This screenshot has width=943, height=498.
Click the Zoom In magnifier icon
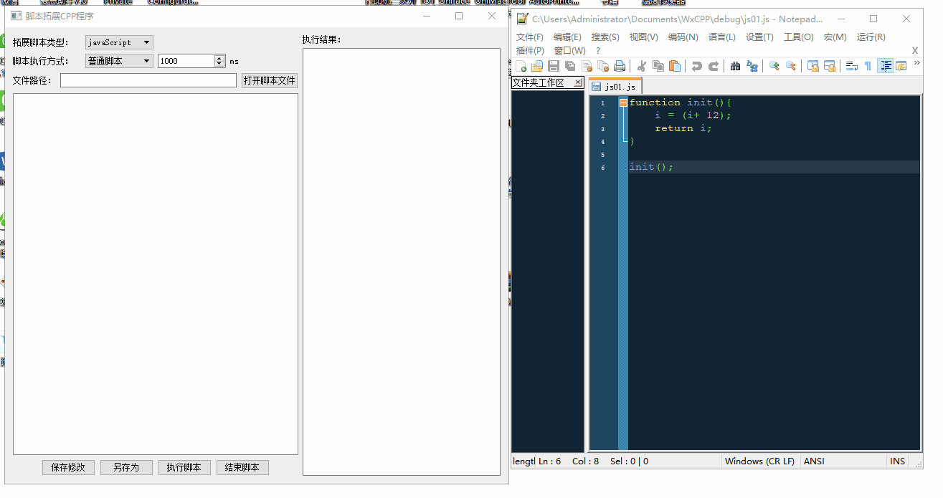pos(773,66)
